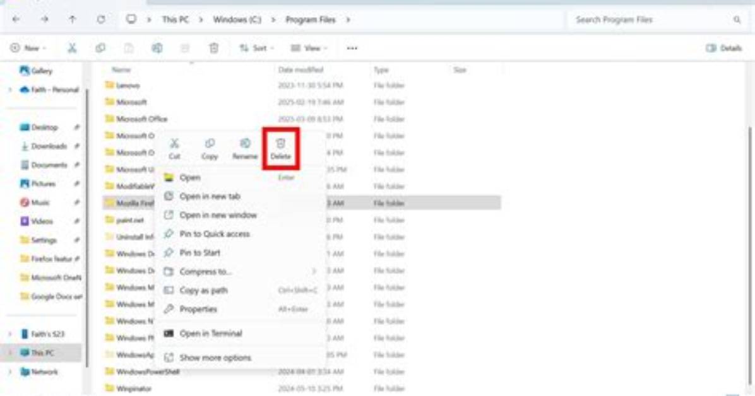Viewport: 755px width, 396px height.
Task: Click the toolbar Paste icon
Action: click(x=129, y=48)
